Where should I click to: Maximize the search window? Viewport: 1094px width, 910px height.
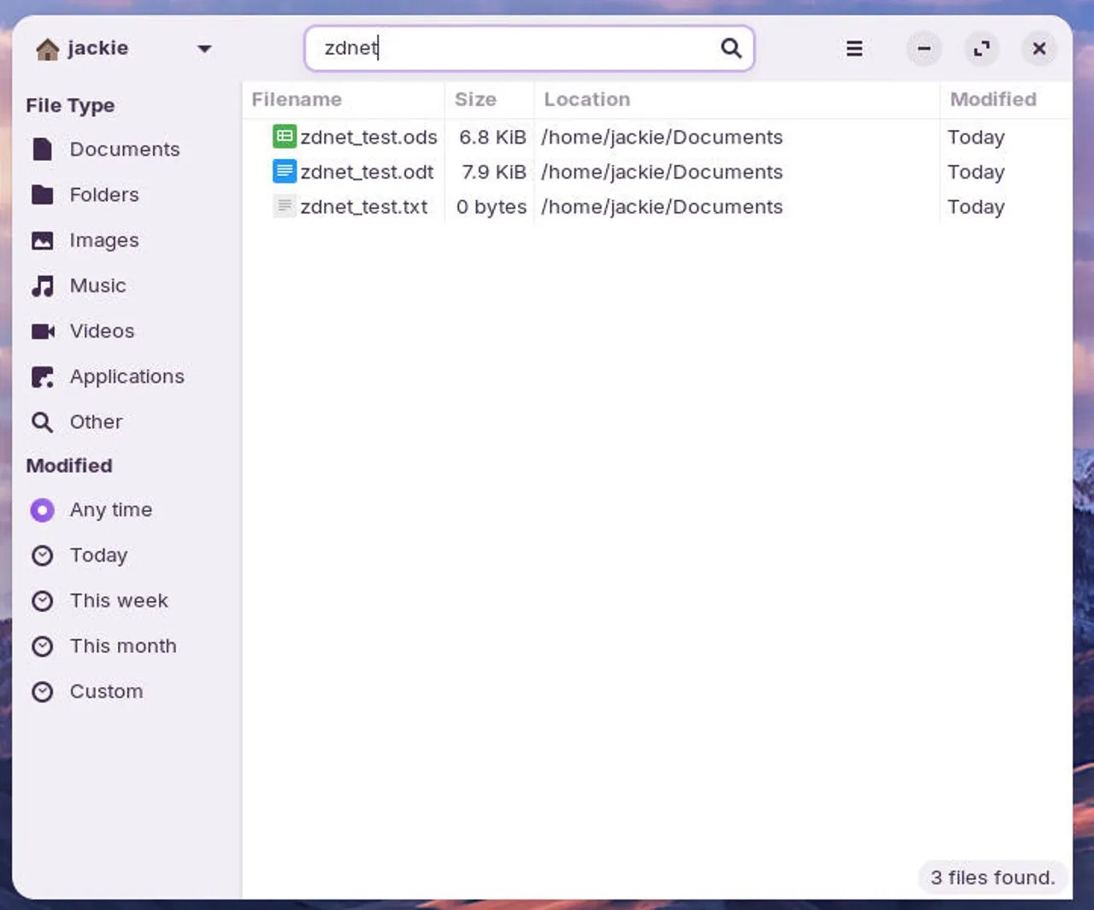[982, 49]
